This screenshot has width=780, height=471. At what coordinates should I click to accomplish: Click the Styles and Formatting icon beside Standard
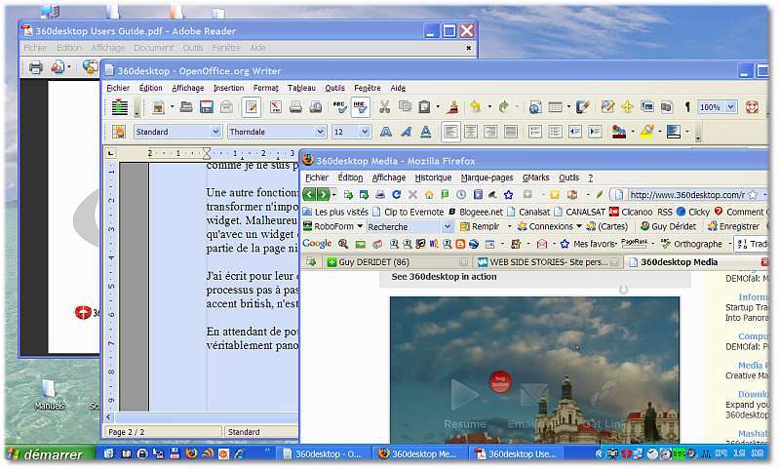[119, 132]
